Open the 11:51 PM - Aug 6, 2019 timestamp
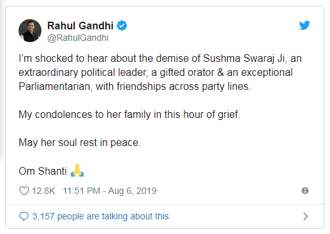 click(x=110, y=191)
